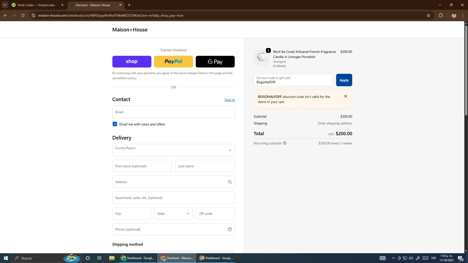Screen dimensions: 468x263
Task: View site information icon in address bar
Action: pos(33,15)
